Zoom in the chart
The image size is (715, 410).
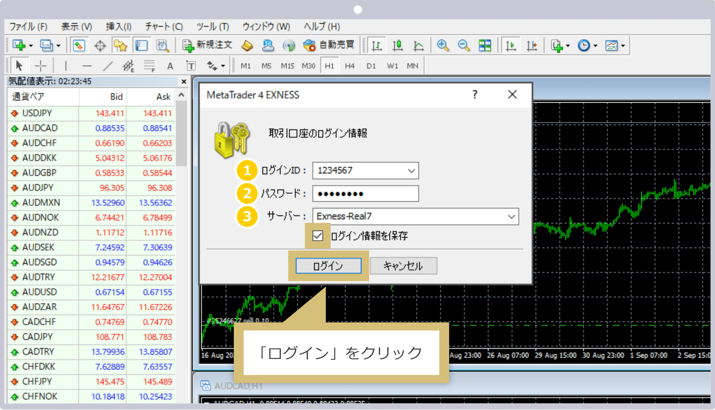(x=443, y=45)
